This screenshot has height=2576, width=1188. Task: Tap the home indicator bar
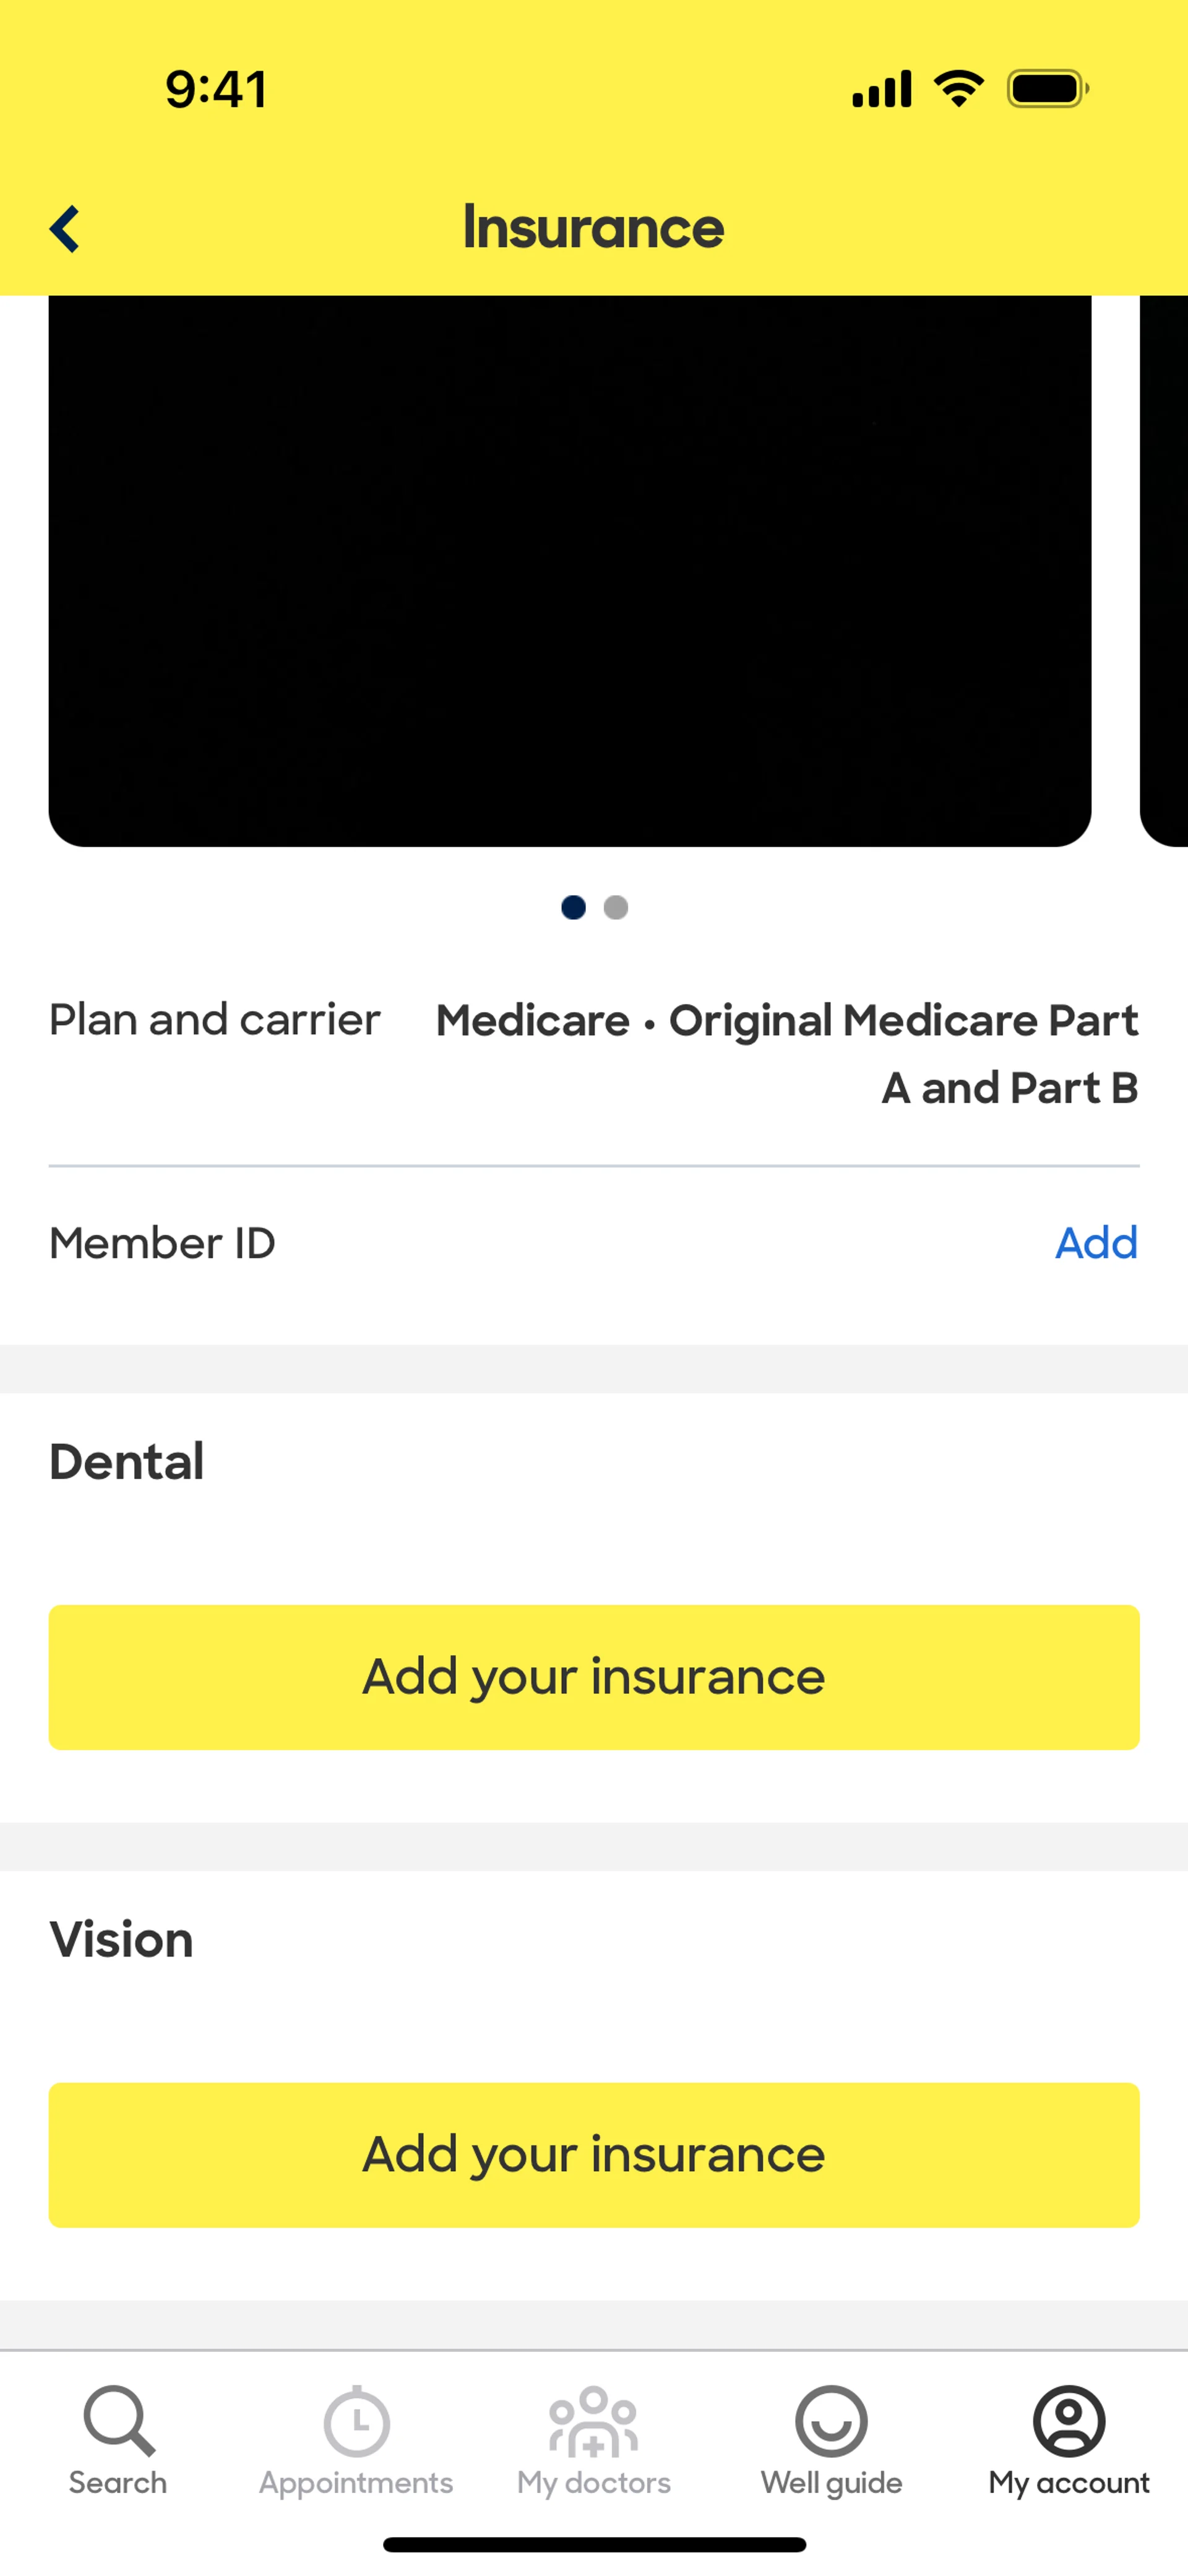[x=594, y=2544]
